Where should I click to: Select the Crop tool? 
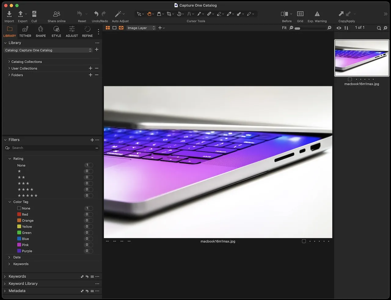coord(168,13)
